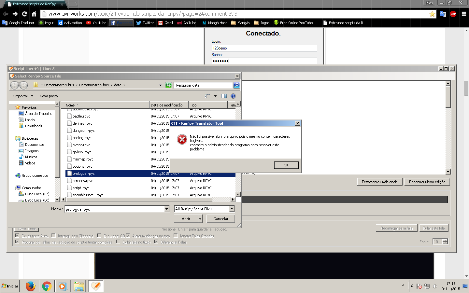Click the file list vertical scrollbar

coord(238,149)
